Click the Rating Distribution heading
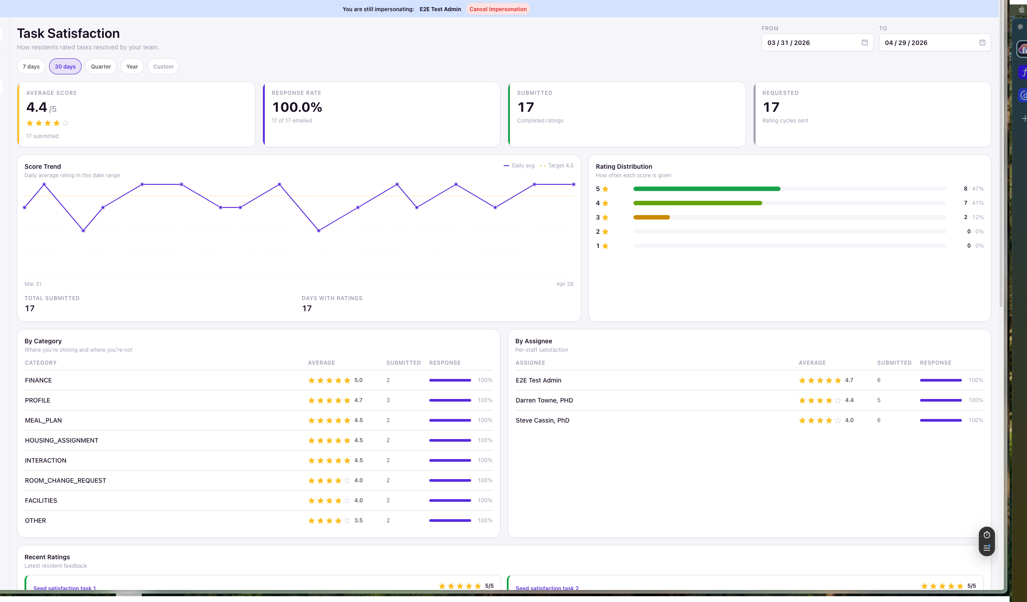 pyautogui.click(x=624, y=167)
